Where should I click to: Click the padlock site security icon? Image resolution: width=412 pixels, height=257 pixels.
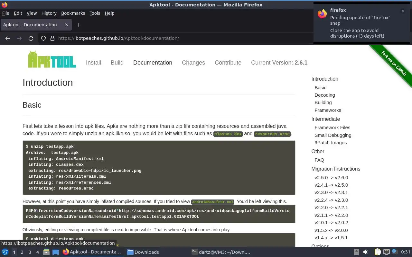click(52, 38)
